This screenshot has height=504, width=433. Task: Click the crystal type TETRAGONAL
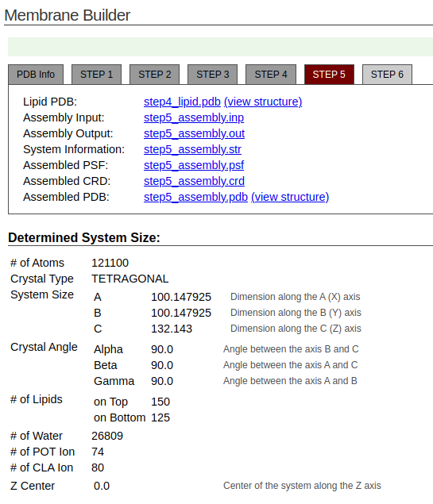tap(130, 279)
